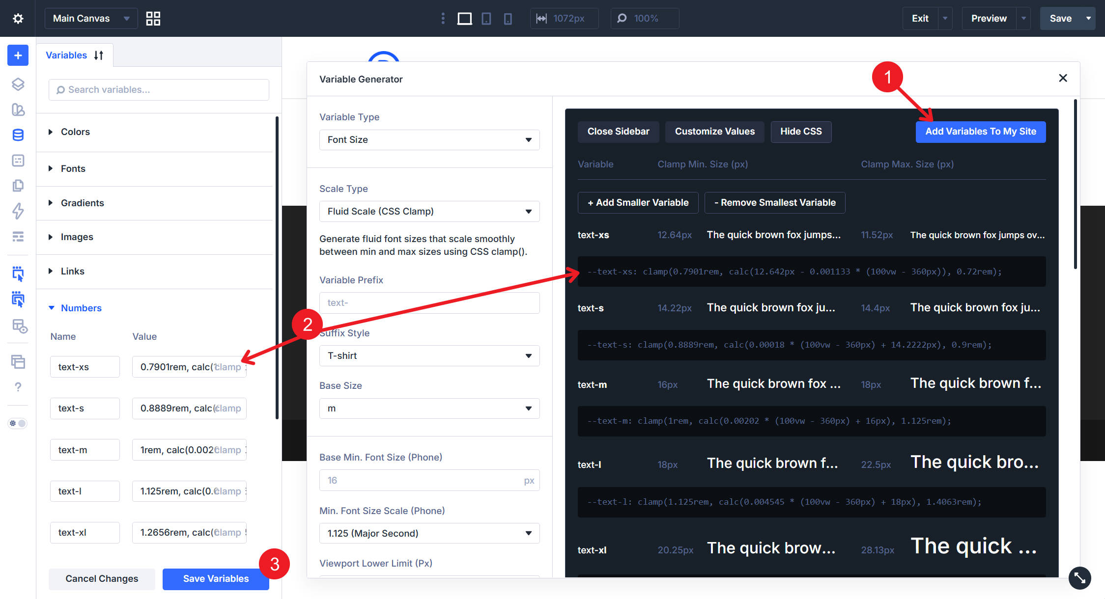Viewport: 1105px width, 599px height.
Task: Open the Preview button dropdown arrow
Action: 1023,19
